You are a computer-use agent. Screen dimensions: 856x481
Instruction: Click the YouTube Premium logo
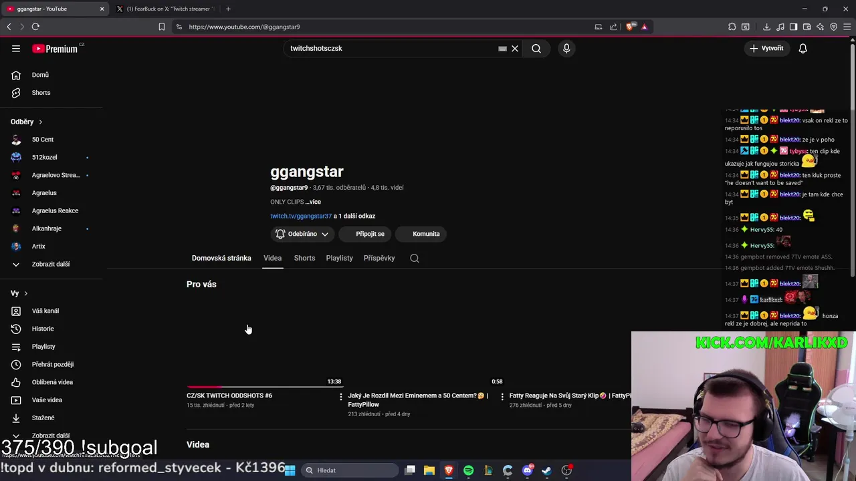pos(55,49)
